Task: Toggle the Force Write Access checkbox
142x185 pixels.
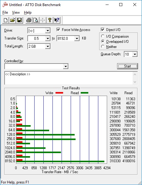Action: coord(58,29)
